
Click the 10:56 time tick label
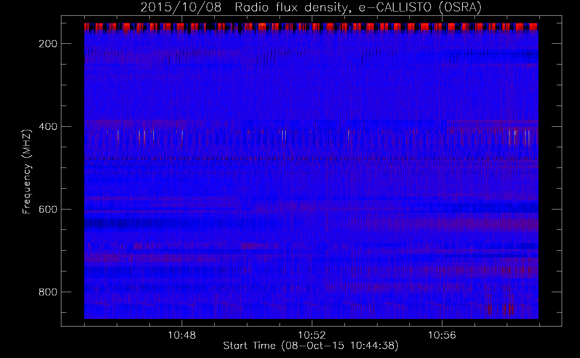(442, 335)
